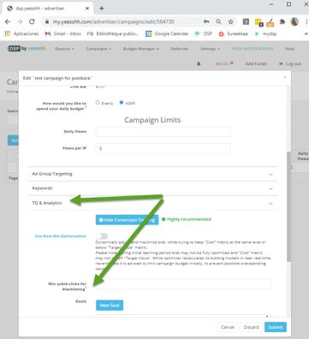Open the Campaigns dropdown menu
This screenshot has height=339, width=309.
pyautogui.click(x=98, y=49)
